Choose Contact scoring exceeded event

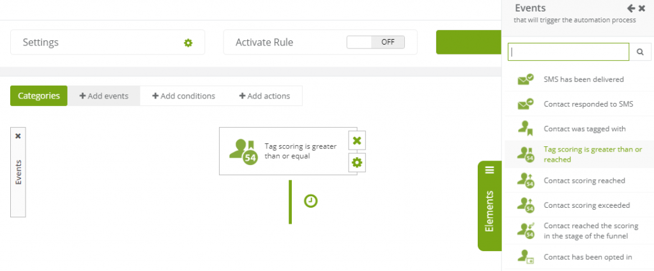click(579, 205)
